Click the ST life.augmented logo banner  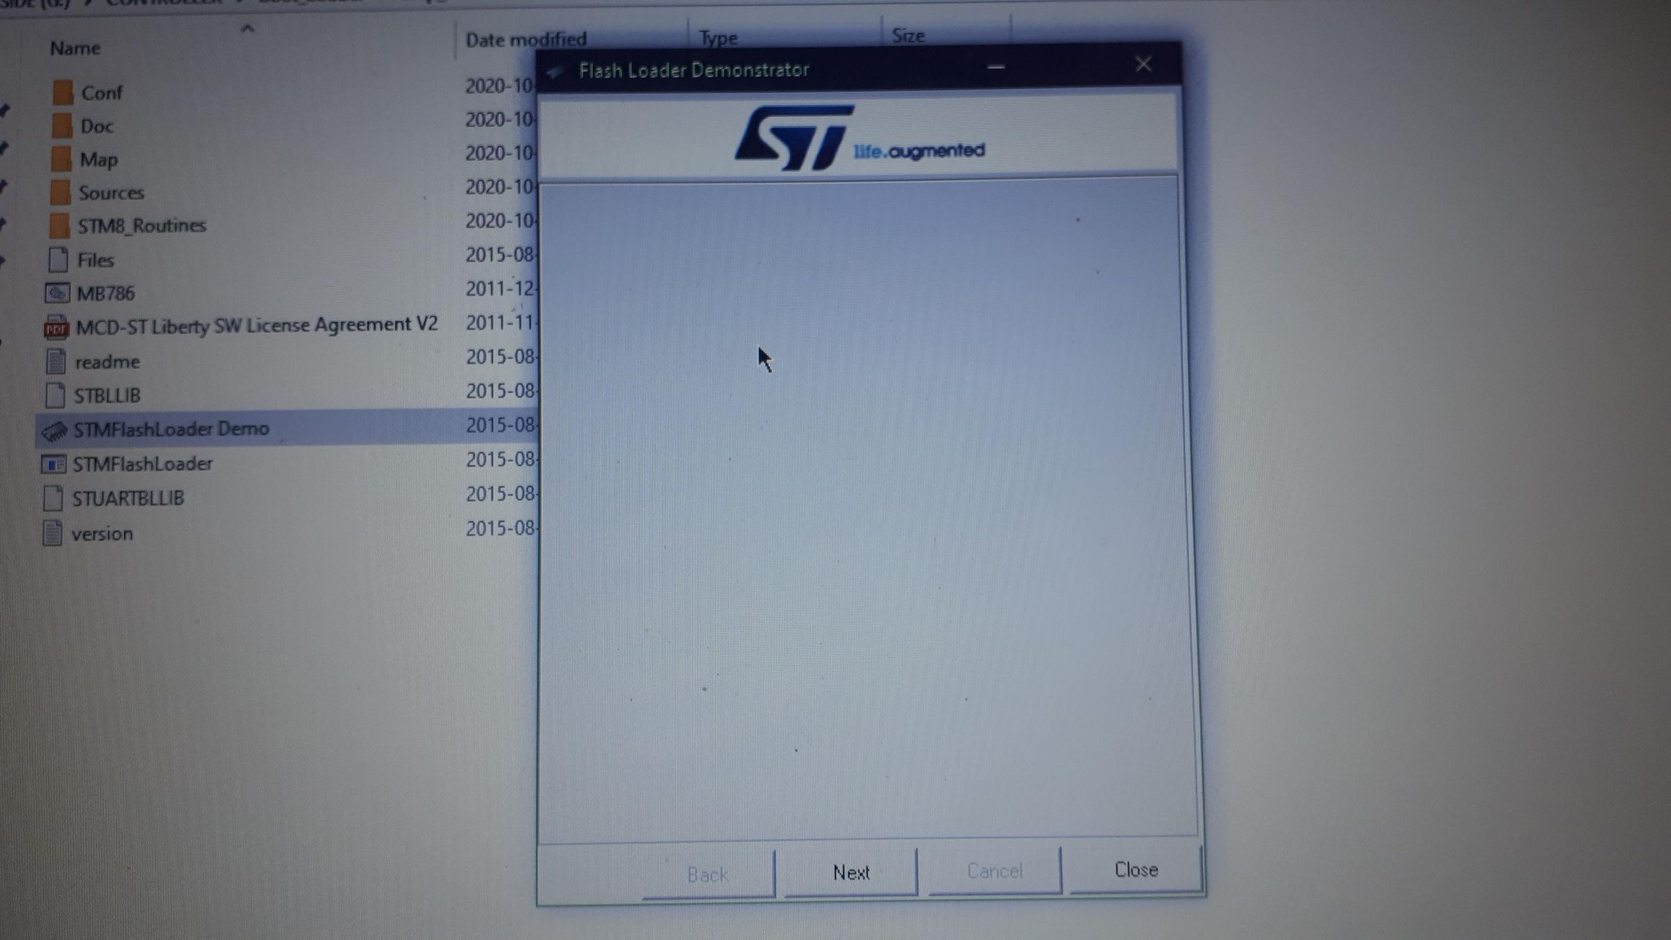pos(859,137)
